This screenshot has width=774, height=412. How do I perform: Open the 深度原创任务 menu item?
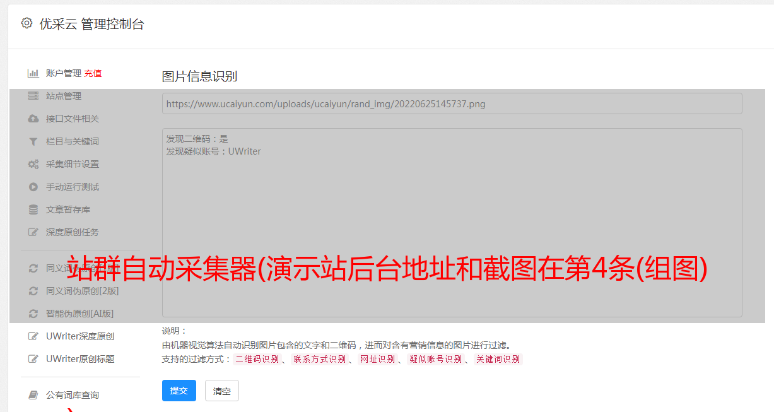73,232
